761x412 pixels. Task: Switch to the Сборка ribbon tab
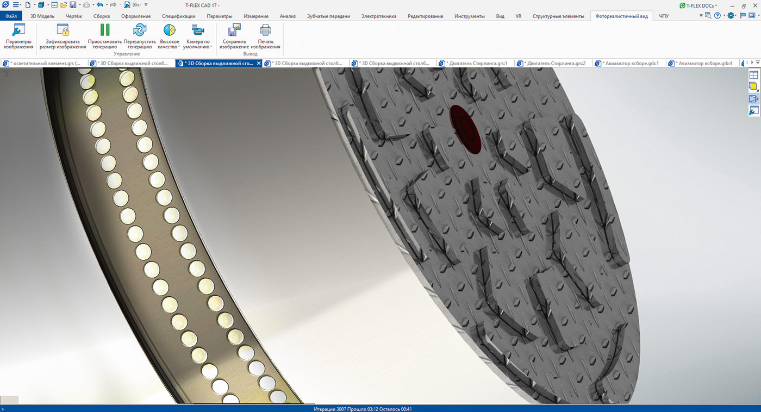point(101,16)
